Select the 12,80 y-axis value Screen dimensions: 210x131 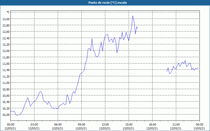6,25
